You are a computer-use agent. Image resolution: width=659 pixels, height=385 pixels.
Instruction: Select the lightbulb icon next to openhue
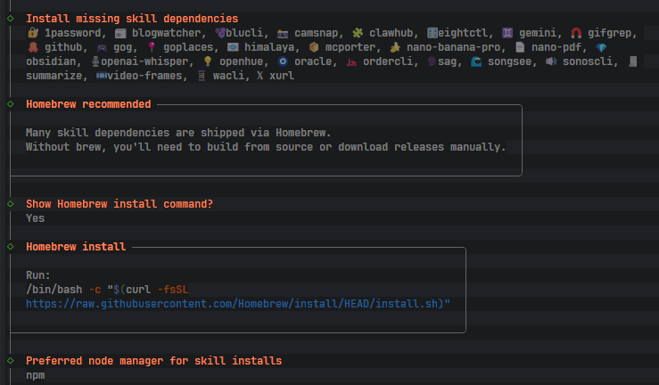[207, 61]
